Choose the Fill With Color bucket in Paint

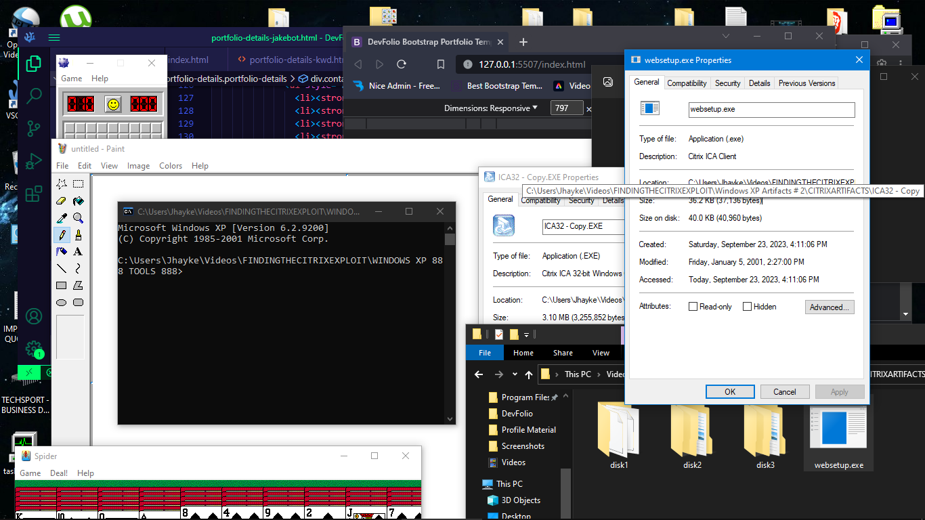click(x=79, y=201)
